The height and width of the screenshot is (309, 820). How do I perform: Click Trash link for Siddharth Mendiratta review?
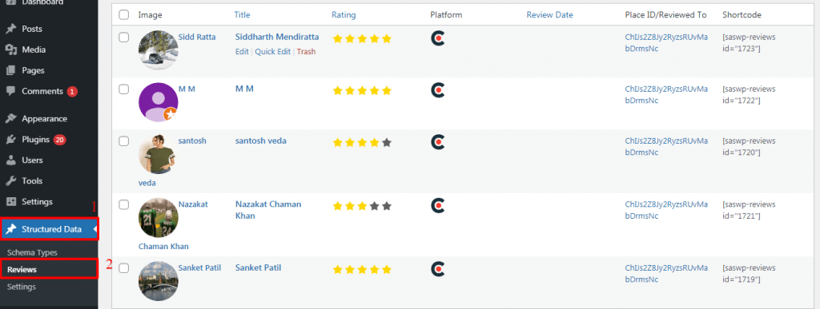pyautogui.click(x=306, y=52)
